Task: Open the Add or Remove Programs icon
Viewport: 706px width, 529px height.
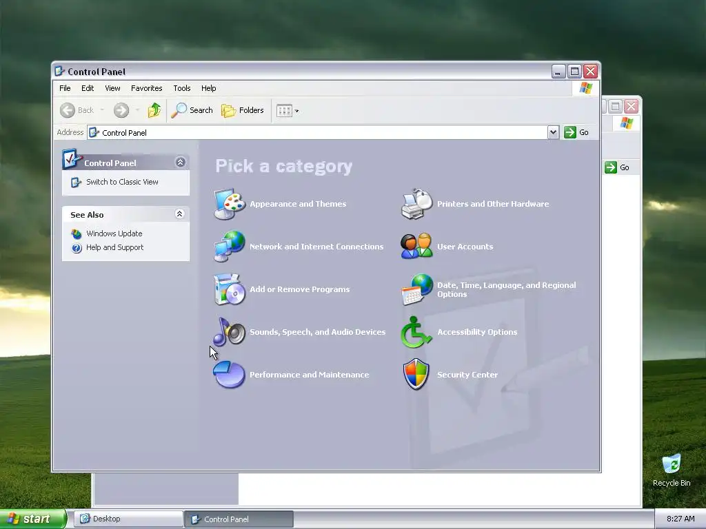Action: pos(229,289)
